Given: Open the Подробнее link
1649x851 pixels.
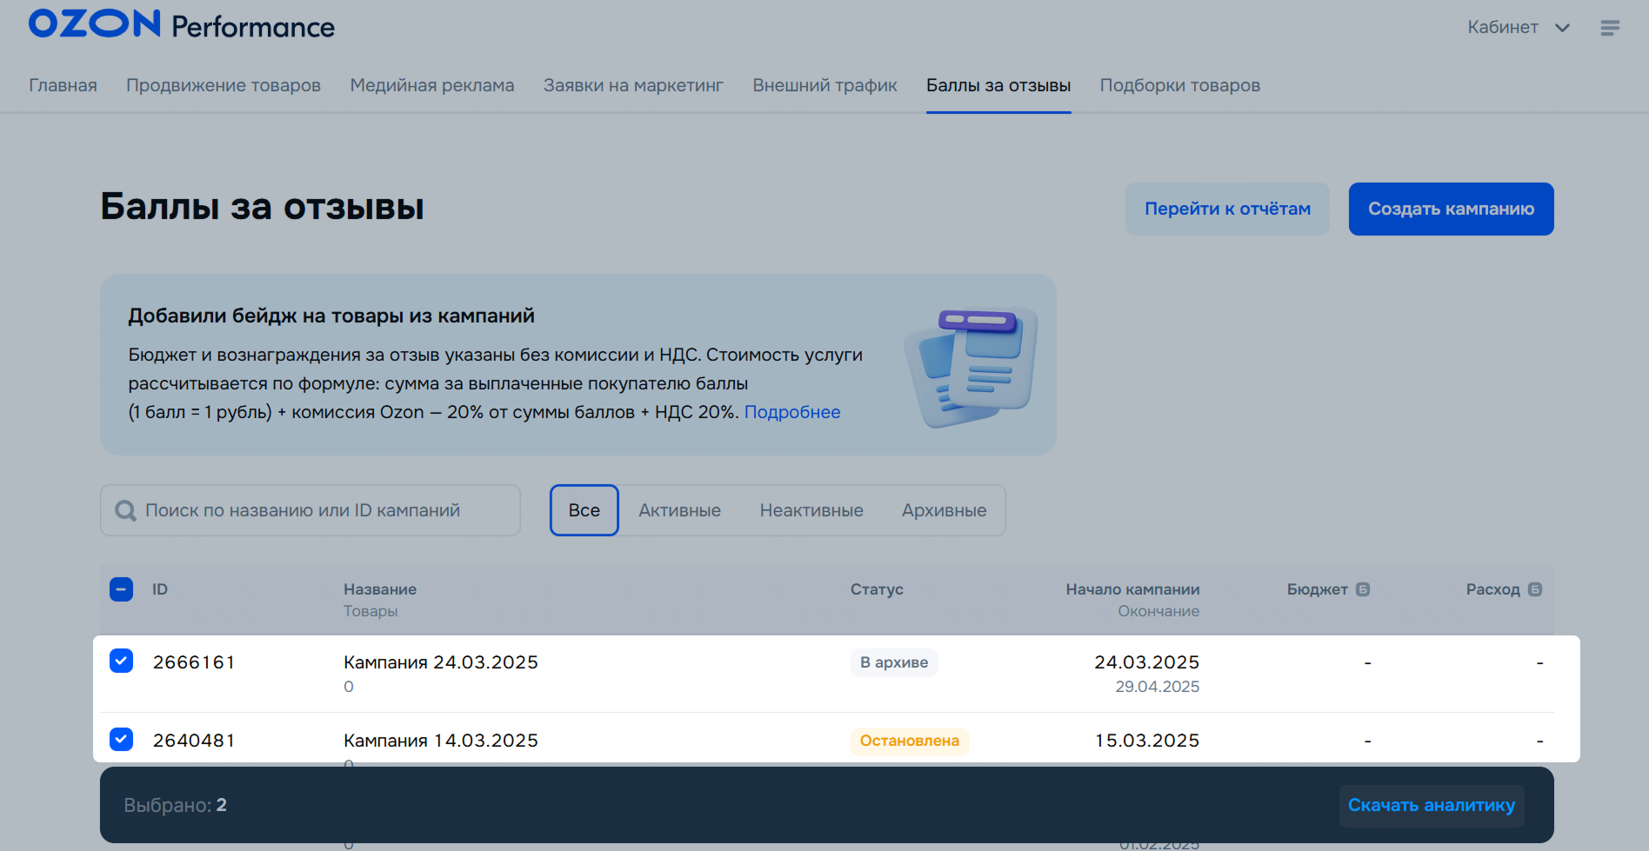Looking at the screenshot, I should (792, 412).
